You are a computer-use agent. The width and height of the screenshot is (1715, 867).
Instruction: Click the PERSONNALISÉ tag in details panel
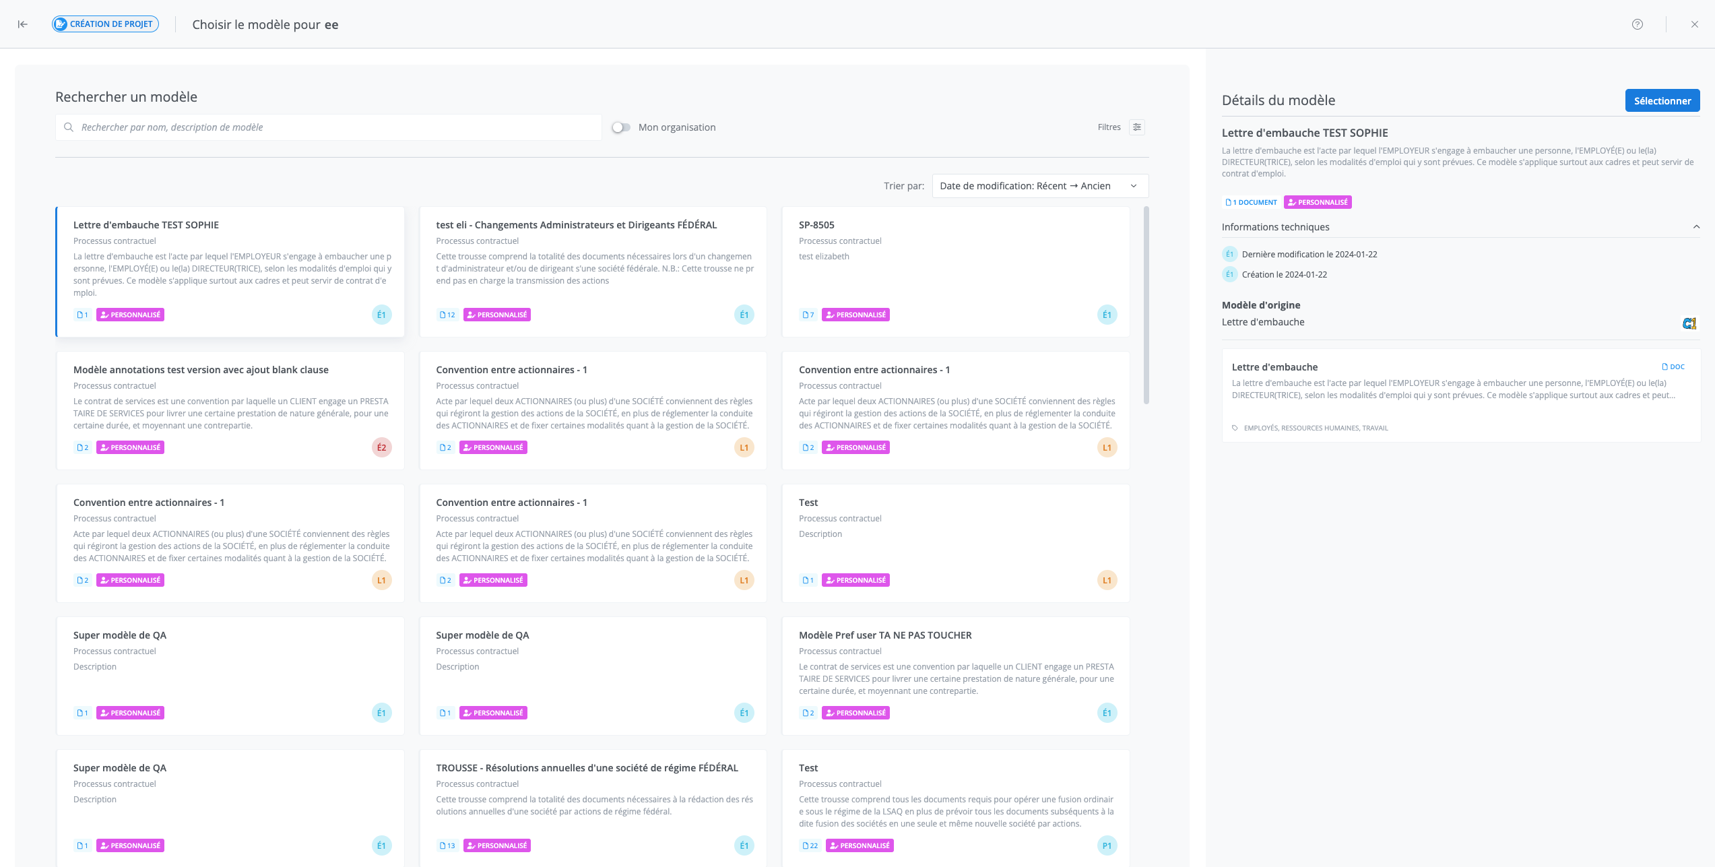[1317, 202]
